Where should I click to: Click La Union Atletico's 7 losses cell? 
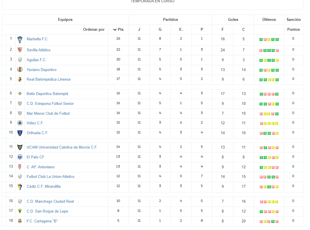point(202,176)
